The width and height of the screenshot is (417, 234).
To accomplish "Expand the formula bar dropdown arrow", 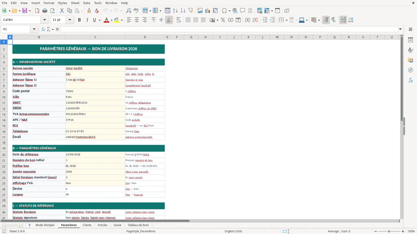I will click(400, 29).
